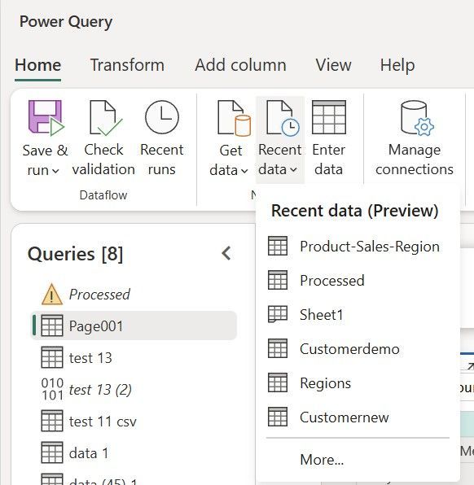Open the Add column tab
This screenshot has height=485, width=474.
pyautogui.click(x=240, y=65)
